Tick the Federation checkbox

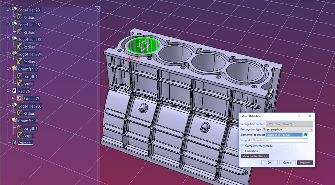[x=243, y=151]
